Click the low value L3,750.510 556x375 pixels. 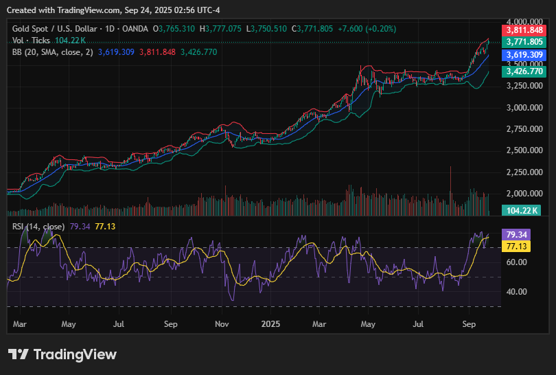(266, 29)
